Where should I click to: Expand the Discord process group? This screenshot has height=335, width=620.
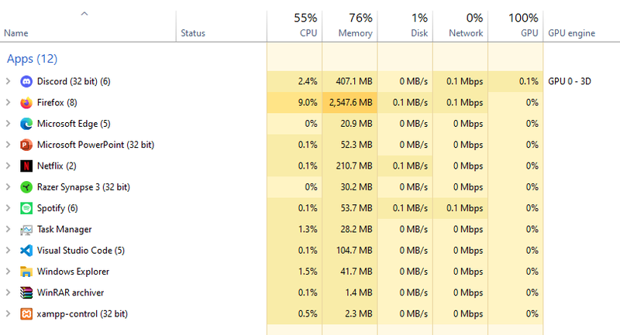click(8, 81)
